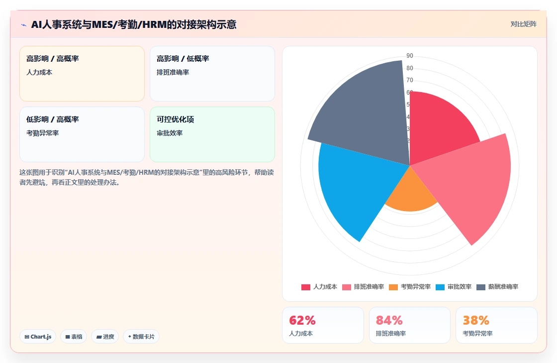The width and height of the screenshot is (557, 363).
Task: Click the description paragraph starting 这张图用于识别
Action: click(x=146, y=177)
